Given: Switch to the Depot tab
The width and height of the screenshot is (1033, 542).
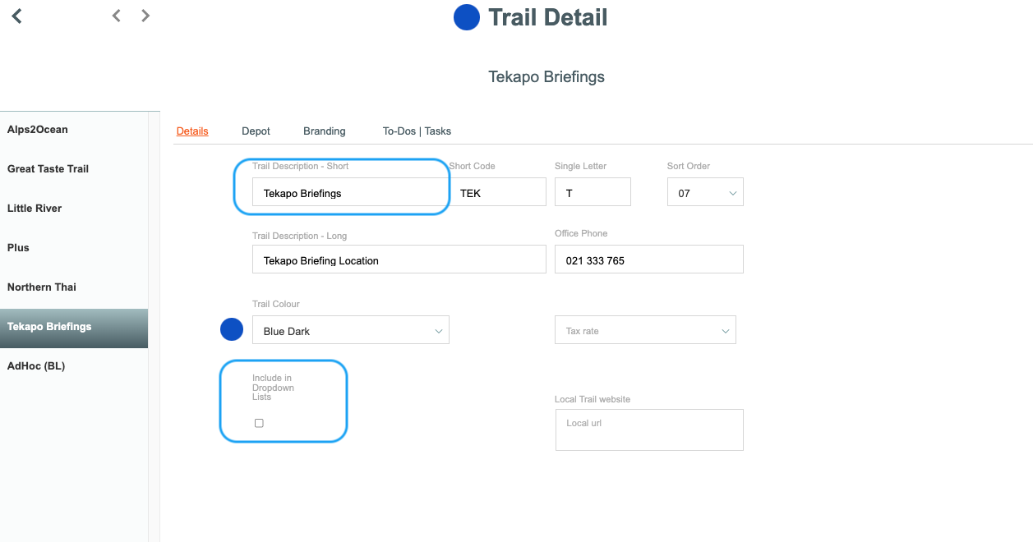Looking at the screenshot, I should 256,131.
